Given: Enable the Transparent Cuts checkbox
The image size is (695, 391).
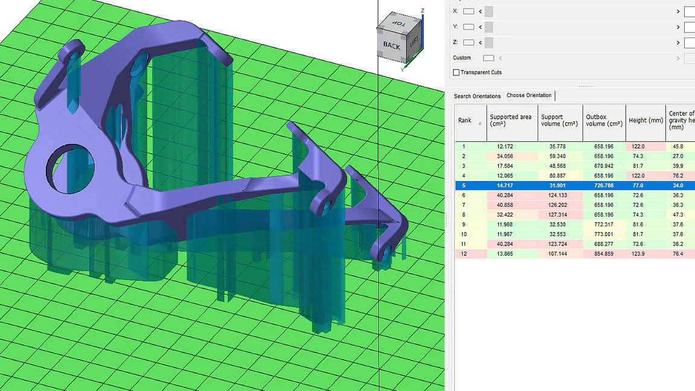Looking at the screenshot, I should point(456,72).
